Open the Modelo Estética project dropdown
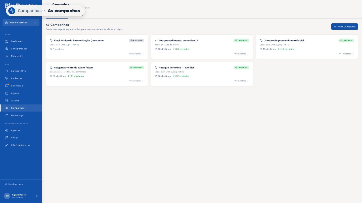The height and width of the screenshot is (203, 362). click(21, 23)
